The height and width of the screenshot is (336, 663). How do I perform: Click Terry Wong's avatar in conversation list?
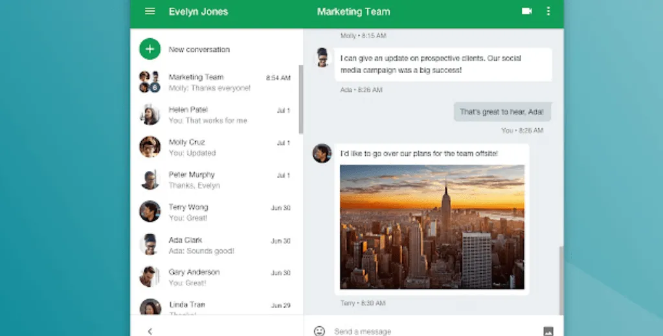(x=150, y=211)
